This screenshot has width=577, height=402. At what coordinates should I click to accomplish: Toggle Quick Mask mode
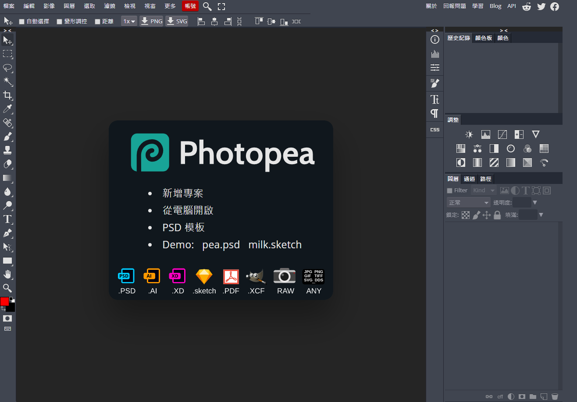coord(7,318)
